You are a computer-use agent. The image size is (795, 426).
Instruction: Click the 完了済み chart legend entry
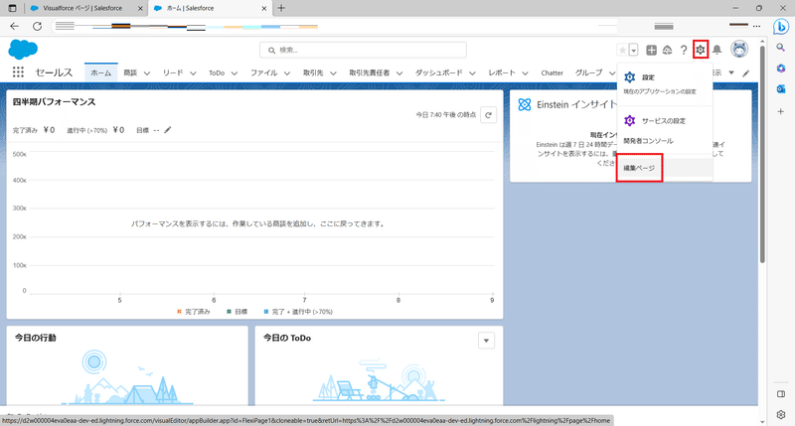pos(193,312)
